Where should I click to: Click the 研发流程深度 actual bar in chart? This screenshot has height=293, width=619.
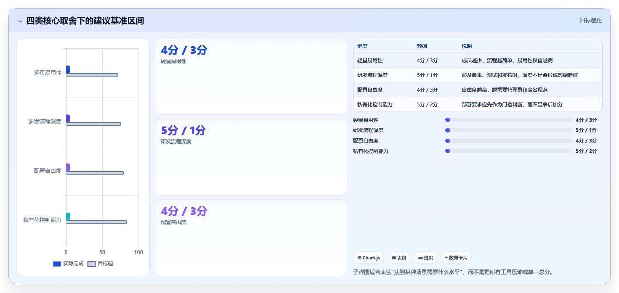point(68,119)
